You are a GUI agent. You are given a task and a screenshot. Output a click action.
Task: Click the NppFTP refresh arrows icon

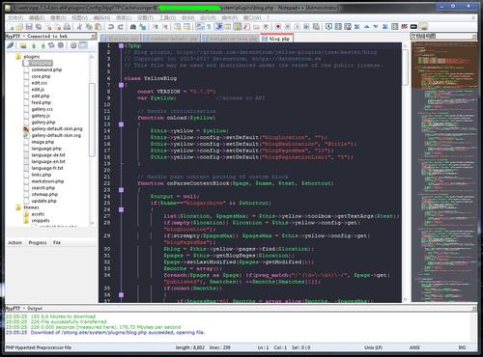[x=51, y=45]
